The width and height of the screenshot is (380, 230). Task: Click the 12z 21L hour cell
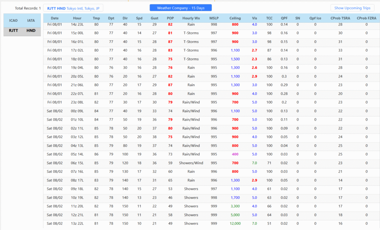coord(77,215)
